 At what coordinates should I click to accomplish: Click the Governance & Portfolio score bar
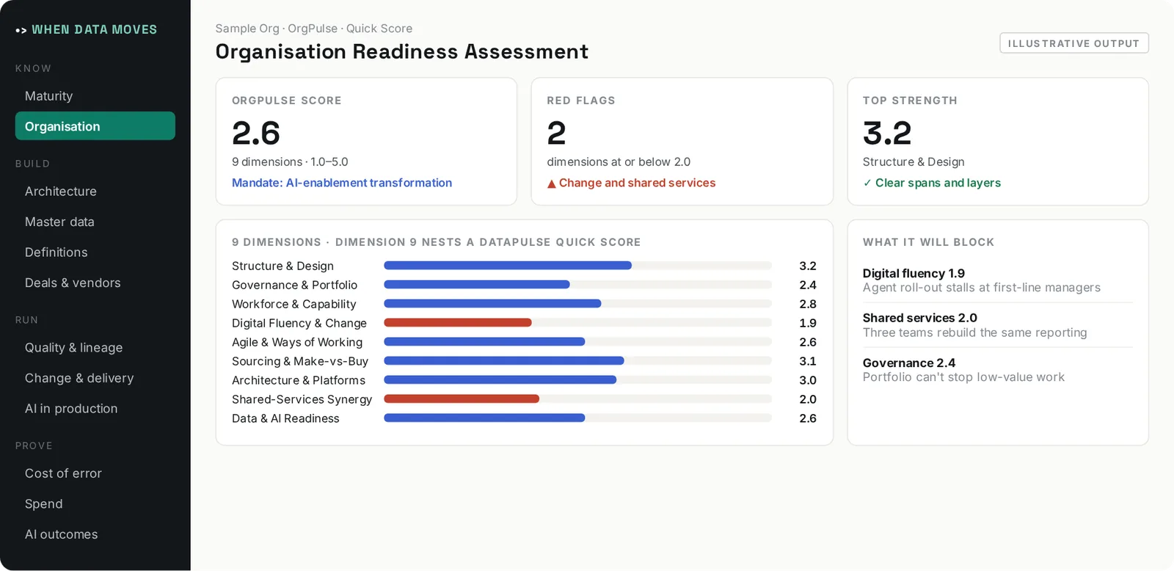[x=477, y=285]
